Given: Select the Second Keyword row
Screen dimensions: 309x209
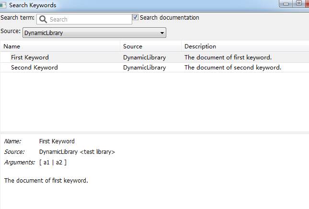Looking at the screenshot, I should [154, 68].
